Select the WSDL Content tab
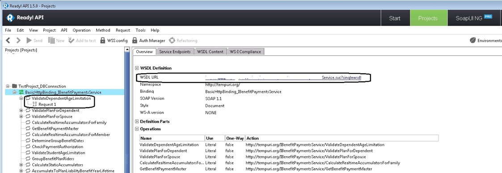Screen dimensions: 502x173 point(211,52)
